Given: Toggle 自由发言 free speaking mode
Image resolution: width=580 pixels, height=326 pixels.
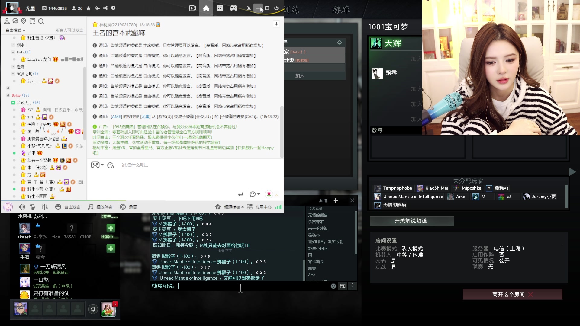Looking at the screenshot, I should pos(68,207).
